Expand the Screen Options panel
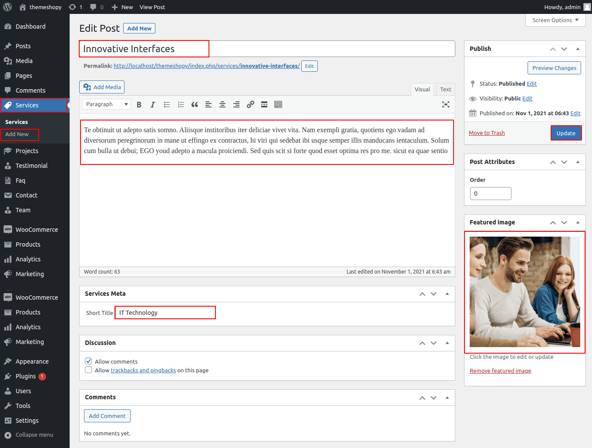Screen dimensions: 592x448 555,20
